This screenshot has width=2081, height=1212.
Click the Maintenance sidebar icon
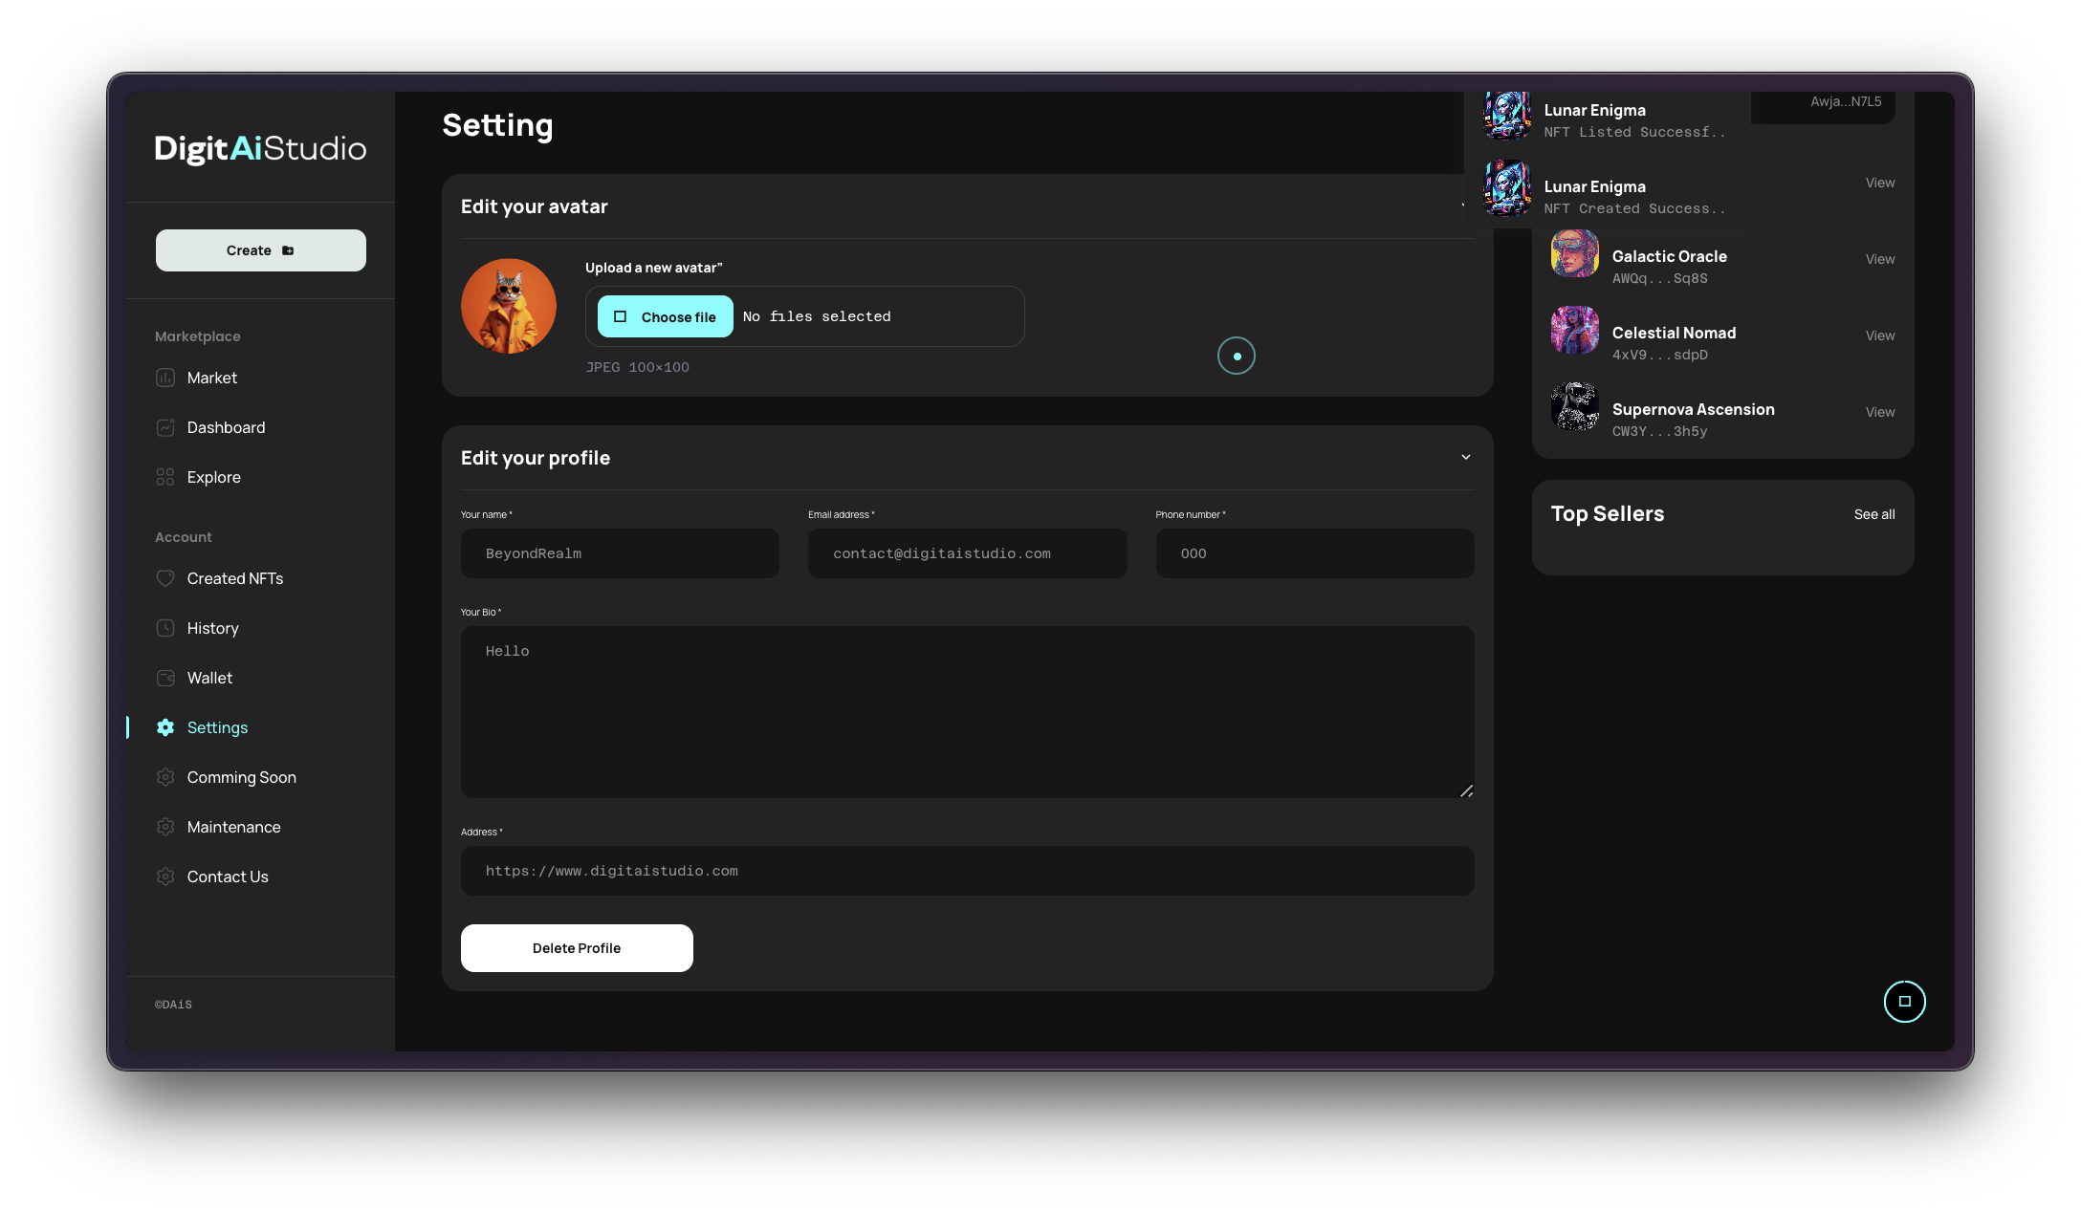point(165,827)
